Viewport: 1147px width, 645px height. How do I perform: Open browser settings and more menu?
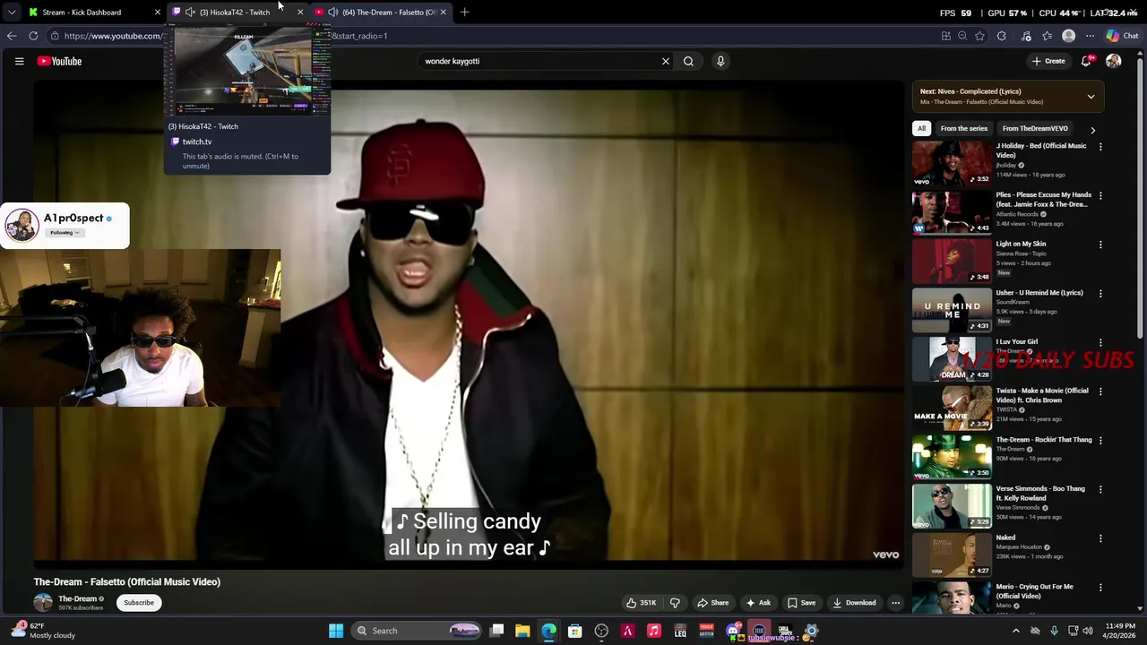point(1090,36)
